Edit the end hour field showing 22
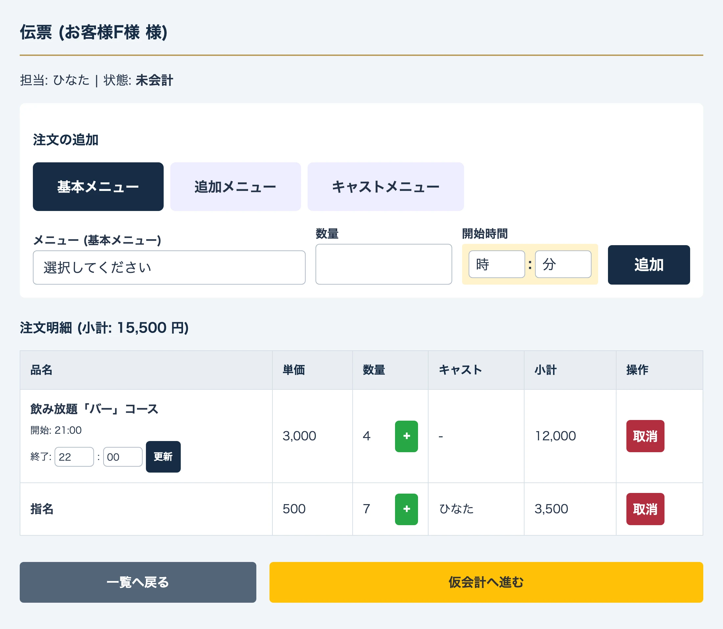Screen dimensions: 723x629 click(74, 457)
